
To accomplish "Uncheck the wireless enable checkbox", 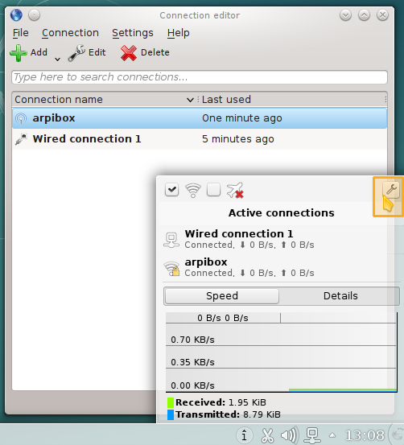I will [171, 190].
